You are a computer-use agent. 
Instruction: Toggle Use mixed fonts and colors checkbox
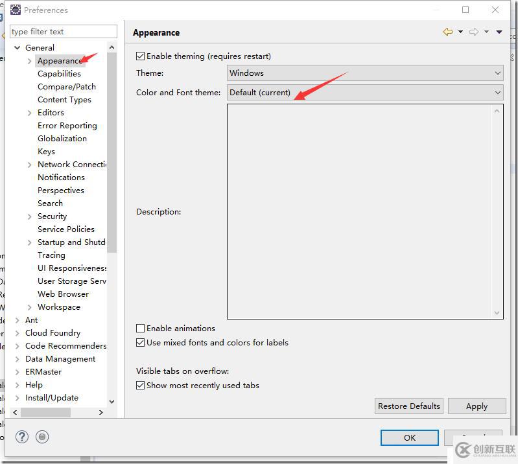click(x=140, y=342)
